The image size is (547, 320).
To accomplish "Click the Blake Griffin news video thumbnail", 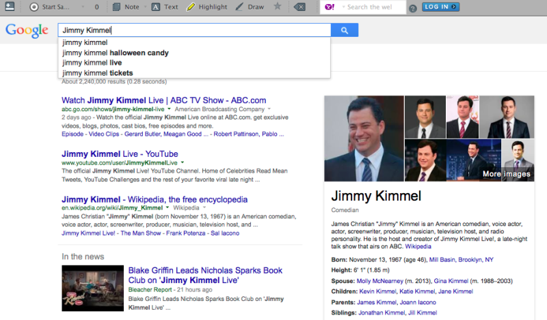I will (92, 288).
